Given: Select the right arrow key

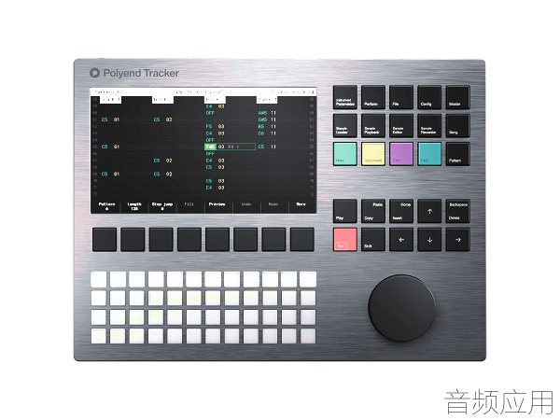Looking at the screenshot, I should click(x=458, y=240).
